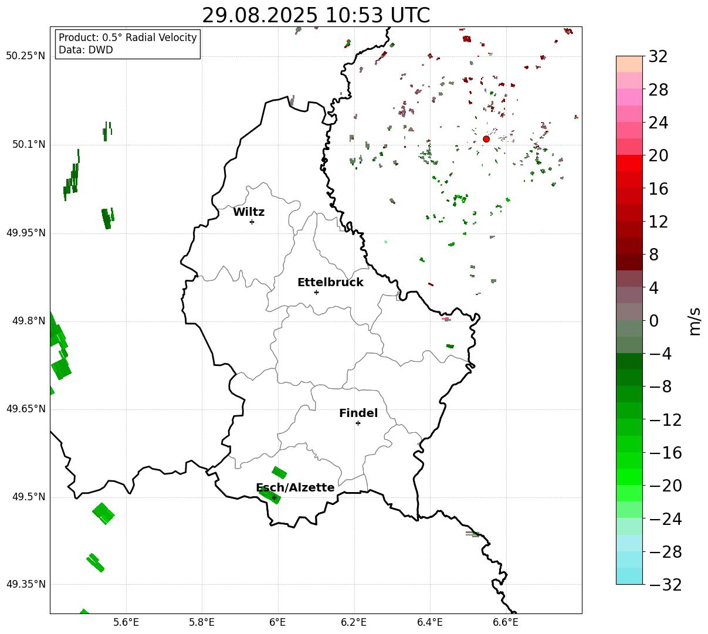Viewport: 708px width, 634px height.
Task: Click the colorbar value 4
Action: pyautogui.click(x=653, y=288)
